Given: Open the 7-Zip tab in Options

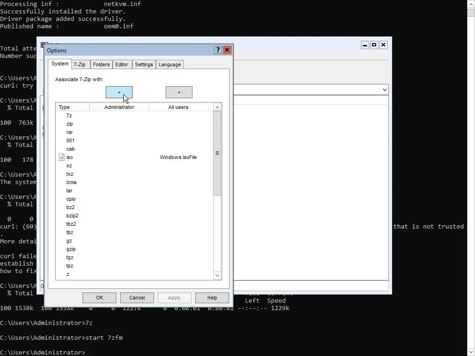Looking at the screenshot, I should point(80,64).
